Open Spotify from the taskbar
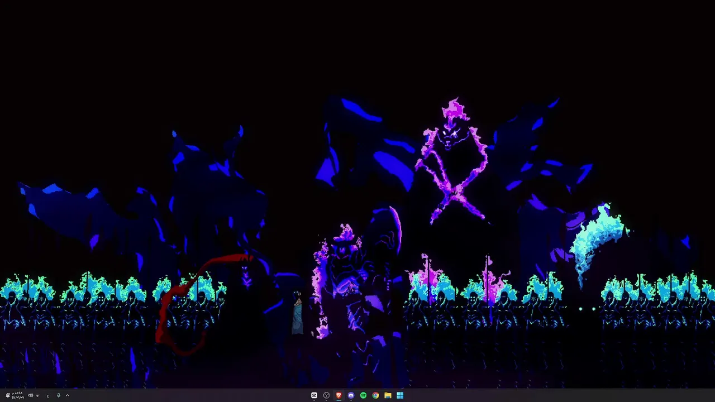Screen dimensions: 715x402 [363, 395]
